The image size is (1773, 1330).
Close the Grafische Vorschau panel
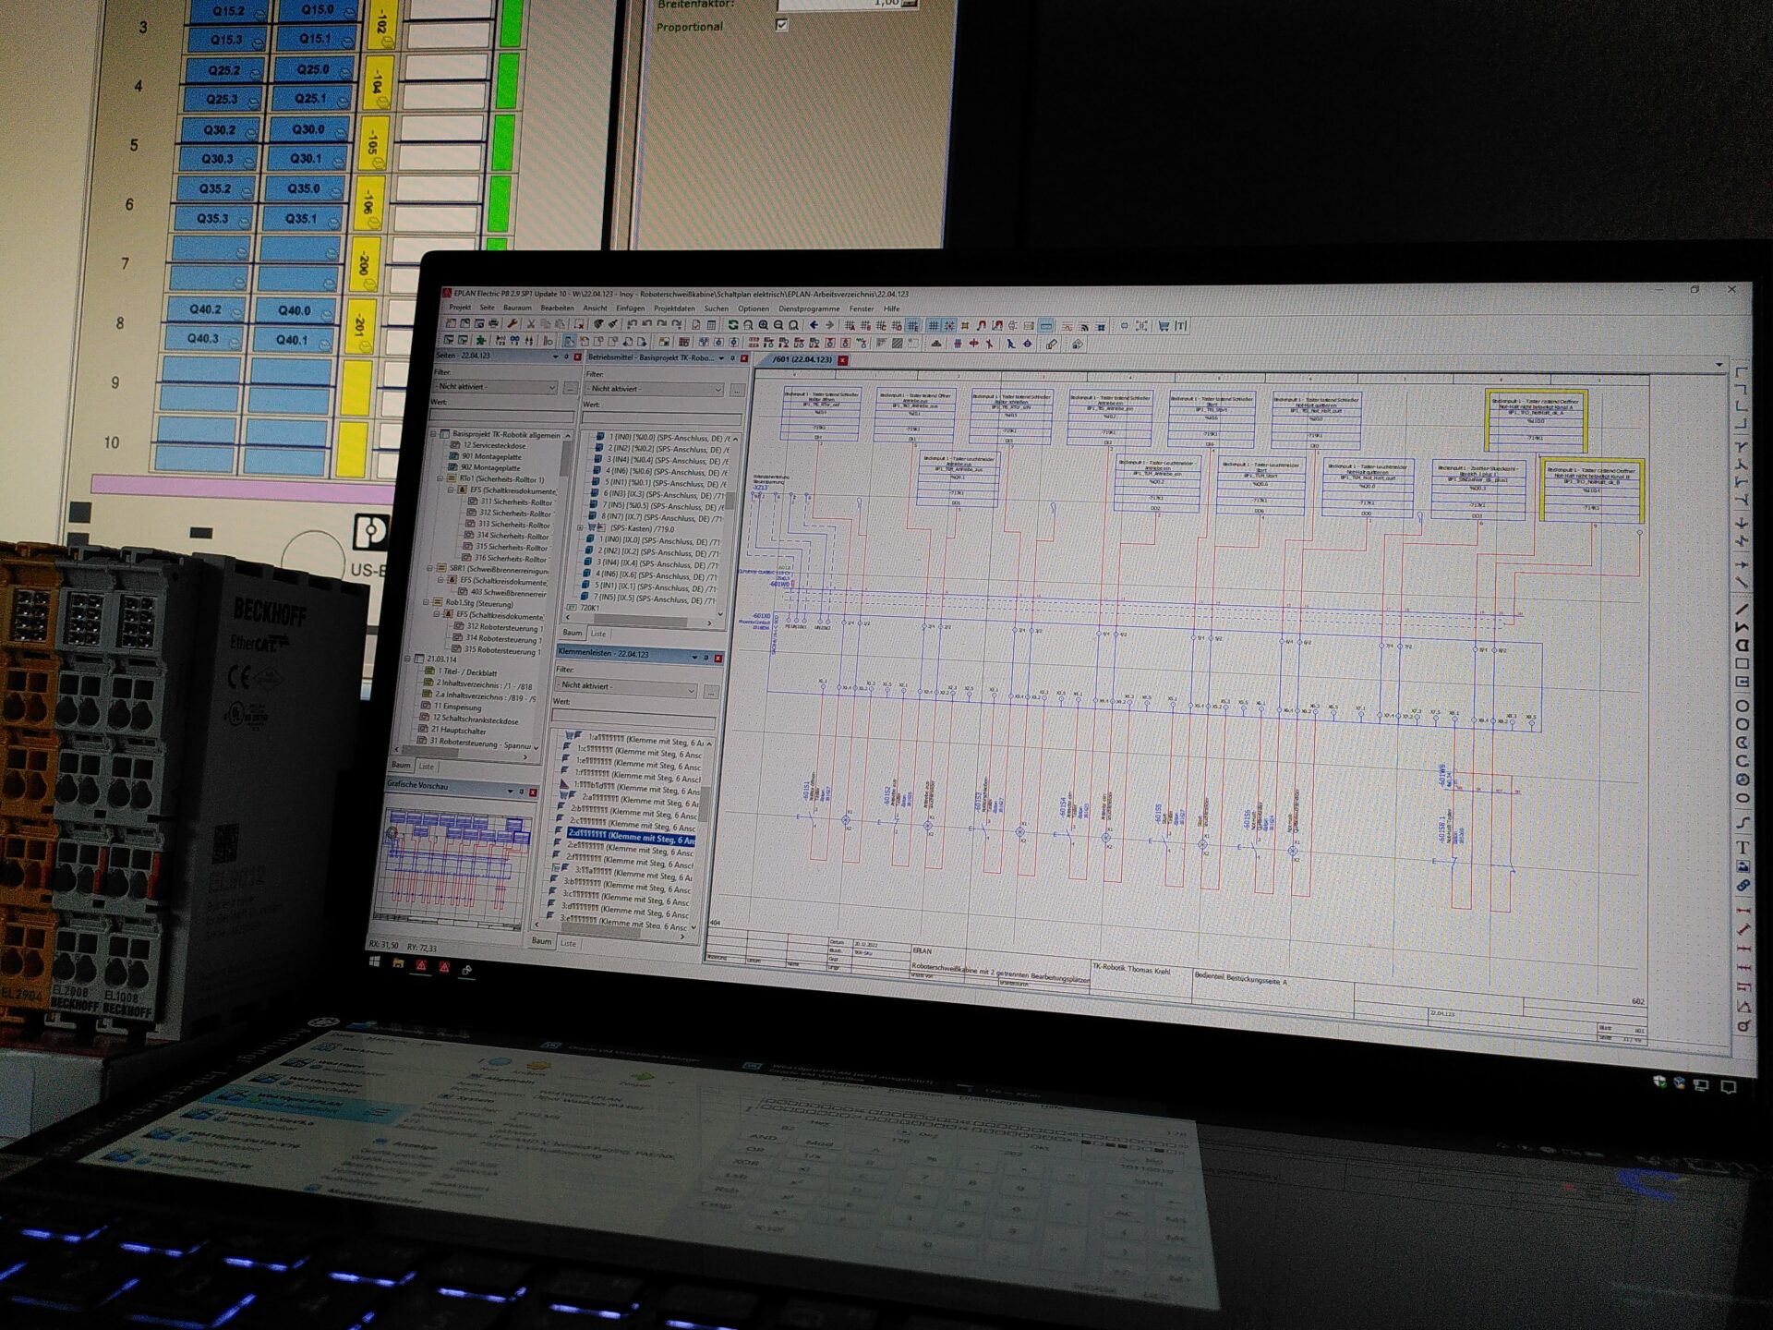[533, 792]
